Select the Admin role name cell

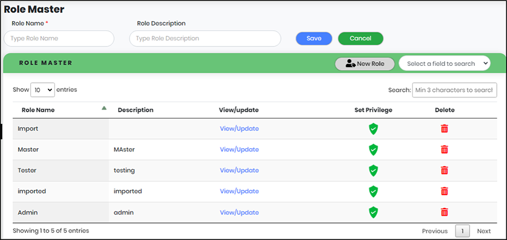61,212
